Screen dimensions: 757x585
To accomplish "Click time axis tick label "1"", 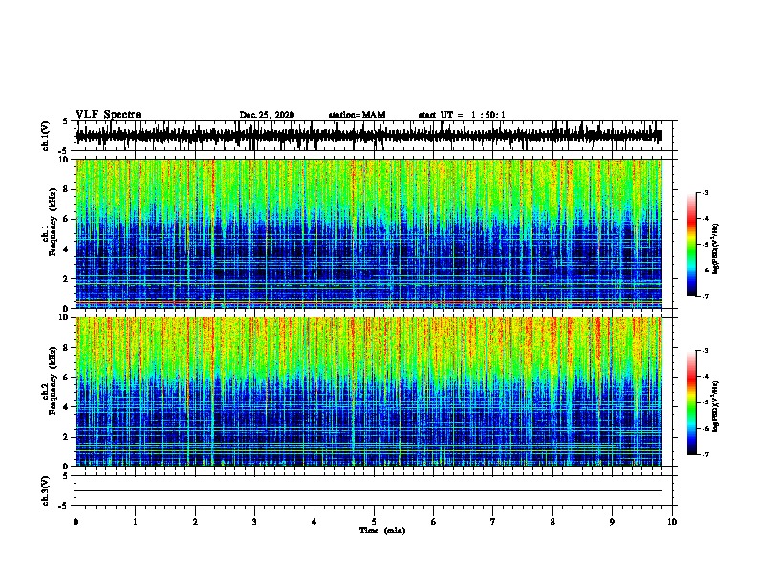I will 136,522.
